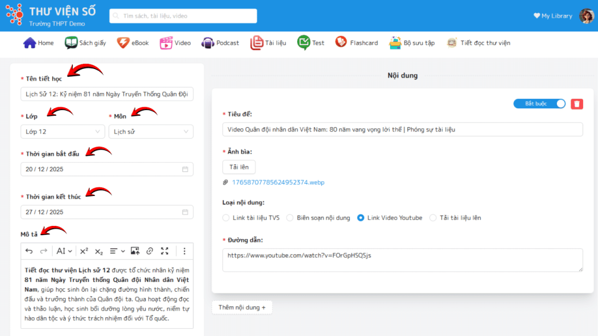
Task: Go to the eBook menu item
Action: click(x=133, y=43)
